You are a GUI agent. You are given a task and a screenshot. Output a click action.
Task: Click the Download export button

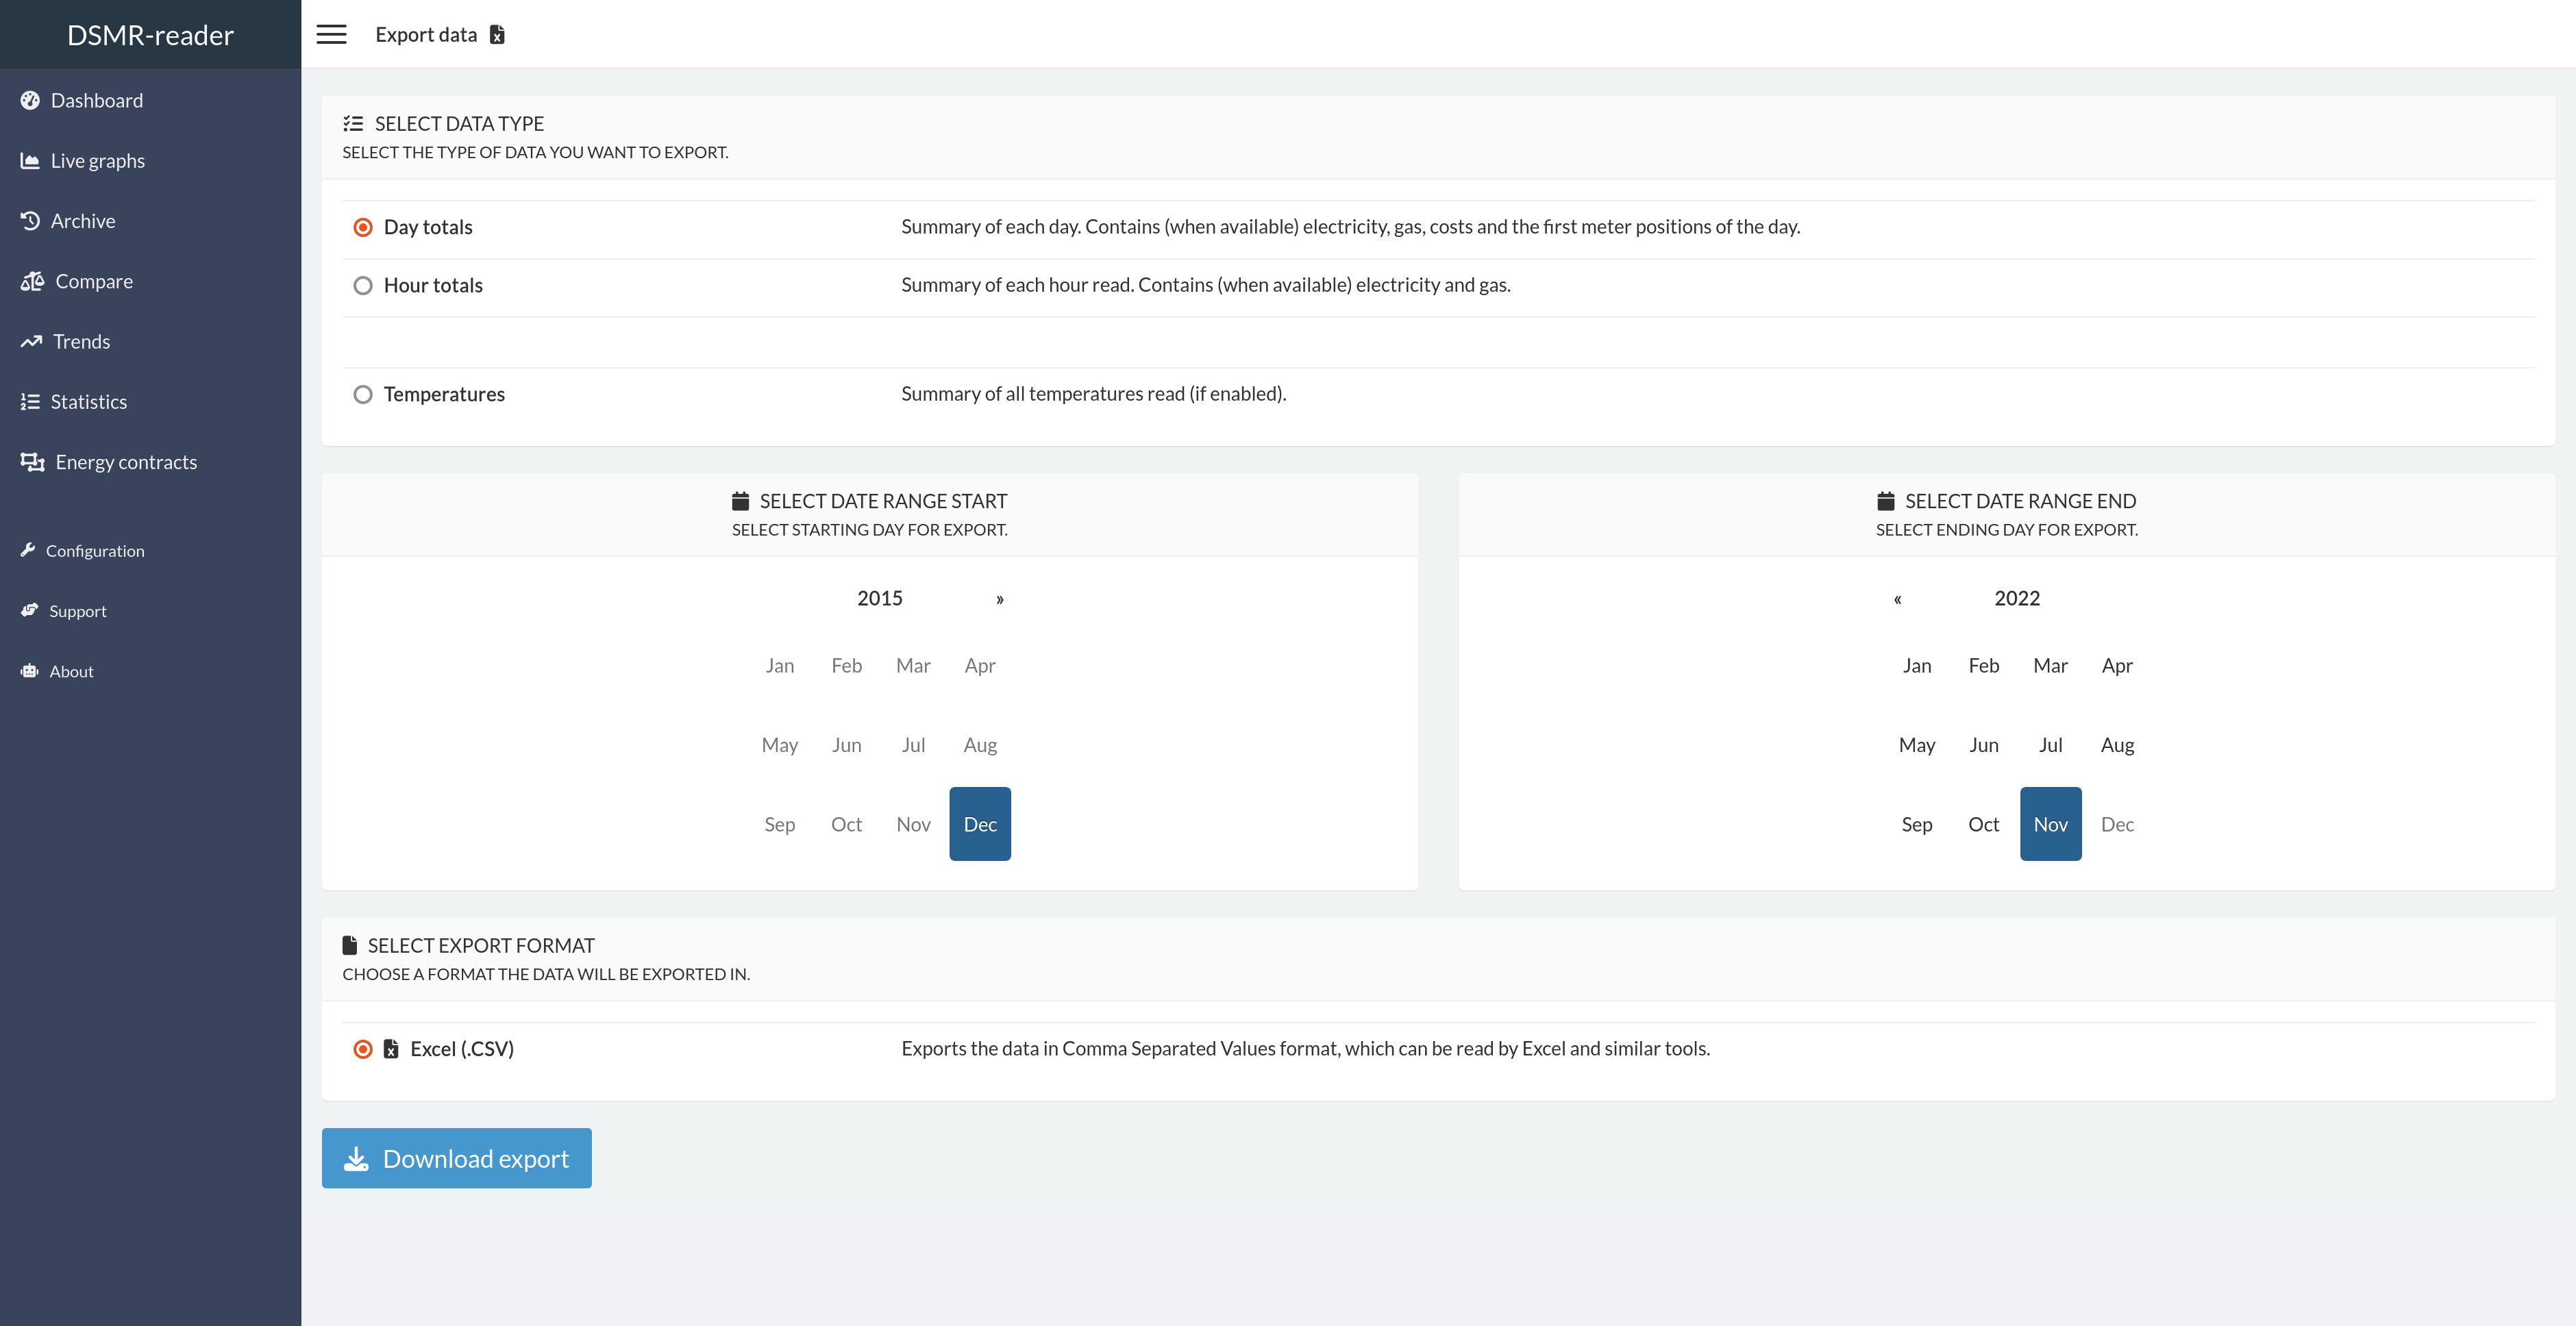coord(456,1158)
